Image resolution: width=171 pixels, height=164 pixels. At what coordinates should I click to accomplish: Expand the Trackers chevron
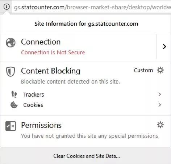coord(159,94)
